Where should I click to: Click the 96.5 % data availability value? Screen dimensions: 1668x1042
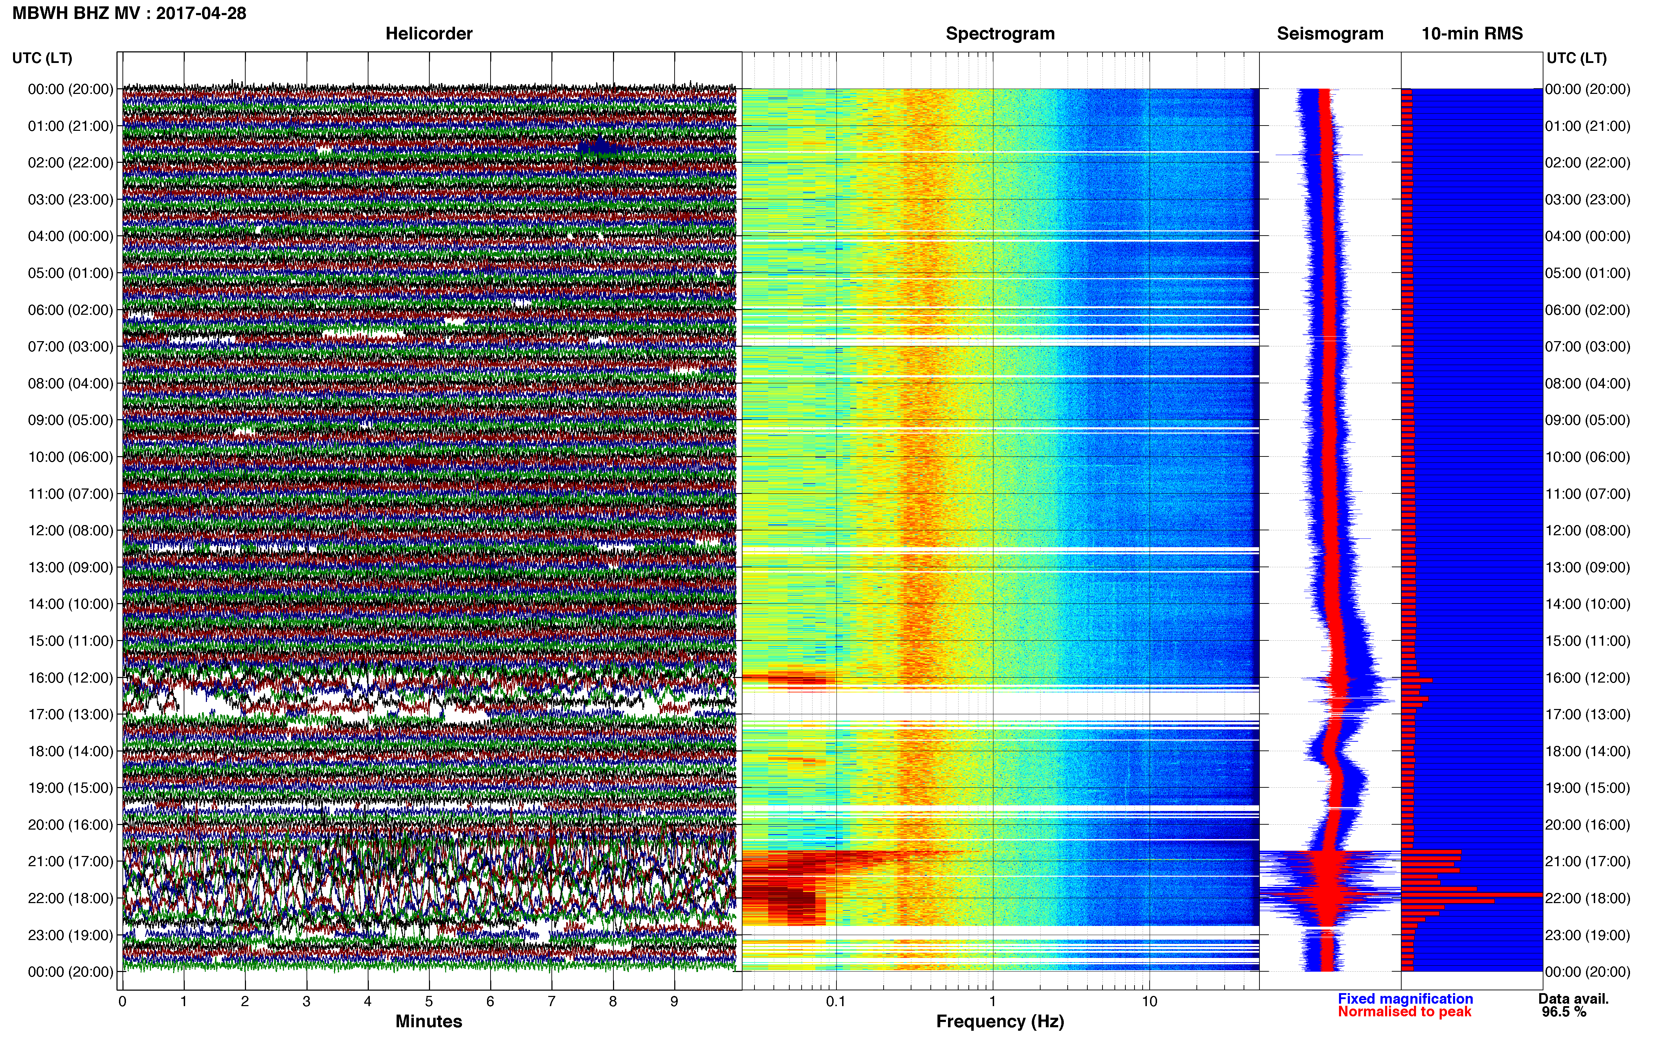tap(1564, 1012)
